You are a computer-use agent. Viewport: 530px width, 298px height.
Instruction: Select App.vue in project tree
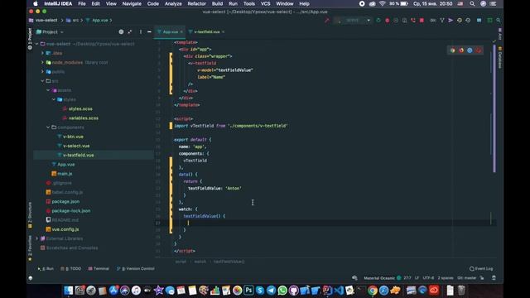tap(66, 165)
